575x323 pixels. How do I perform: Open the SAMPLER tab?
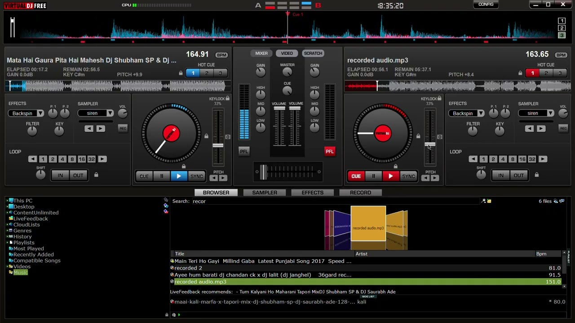click(x=265, y=192)
